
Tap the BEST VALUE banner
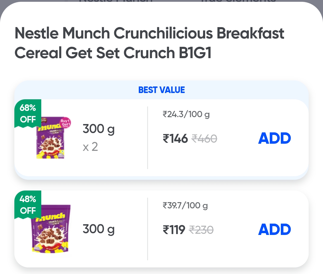click(161, 90)
